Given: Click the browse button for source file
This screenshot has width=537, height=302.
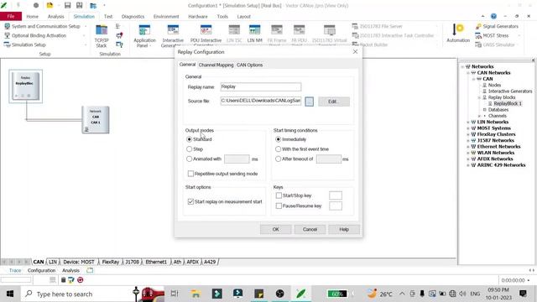Looking at the screenshot, I should 310,102.
